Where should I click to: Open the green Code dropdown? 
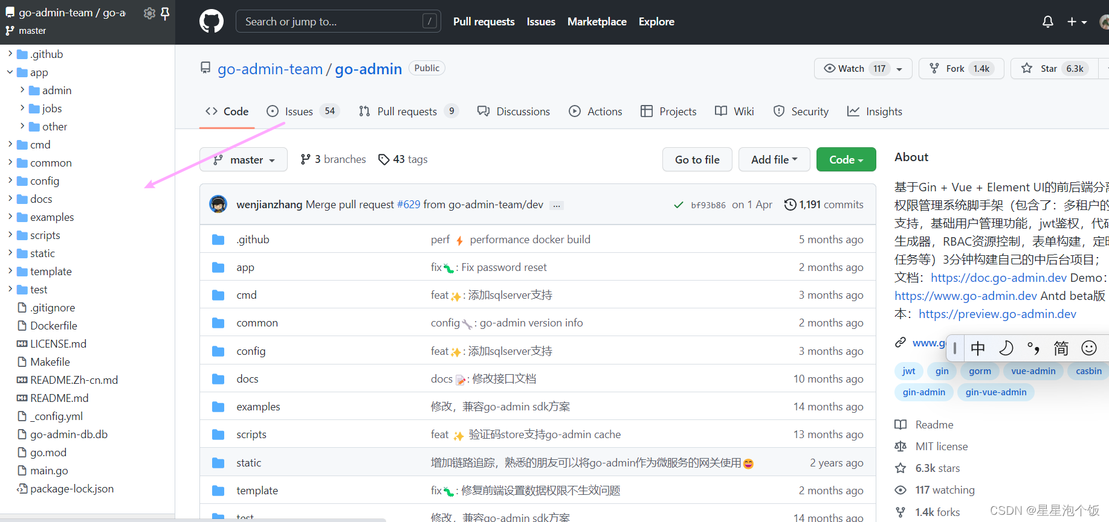[846, 160]
